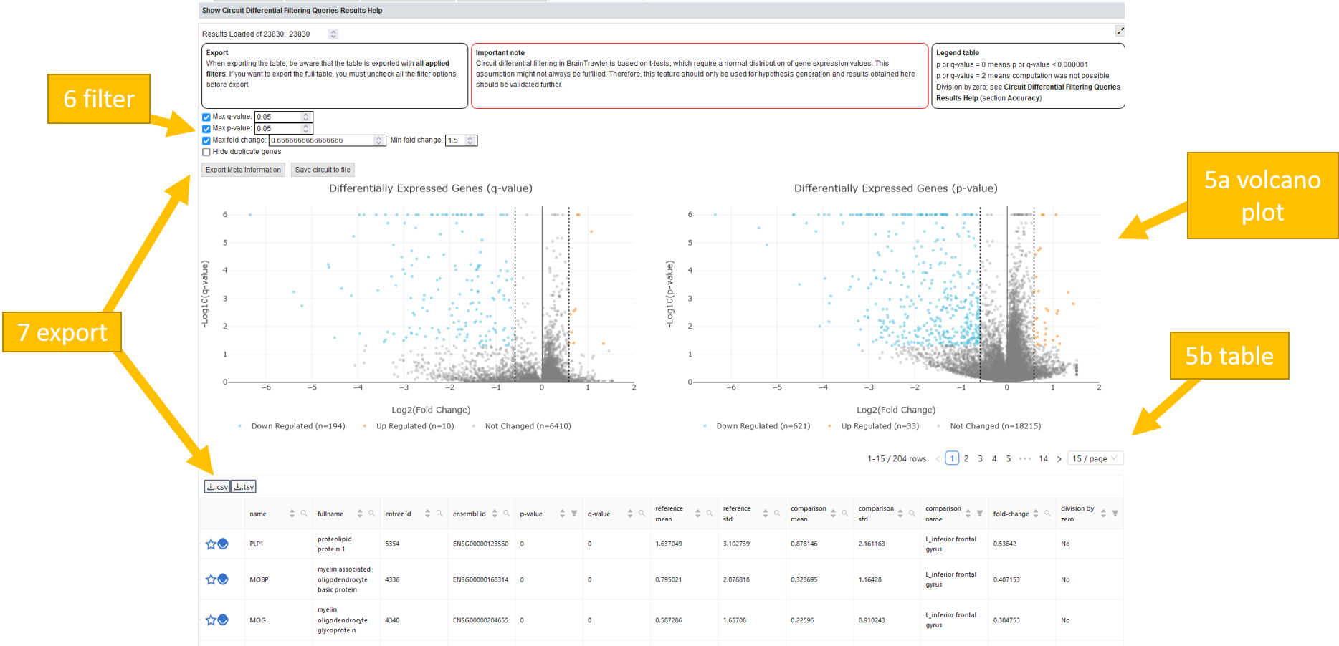Disable the Max p-value filter checkbox
Image resolution: width=1339 pixels, height=646 pixels.
(206, 129)
